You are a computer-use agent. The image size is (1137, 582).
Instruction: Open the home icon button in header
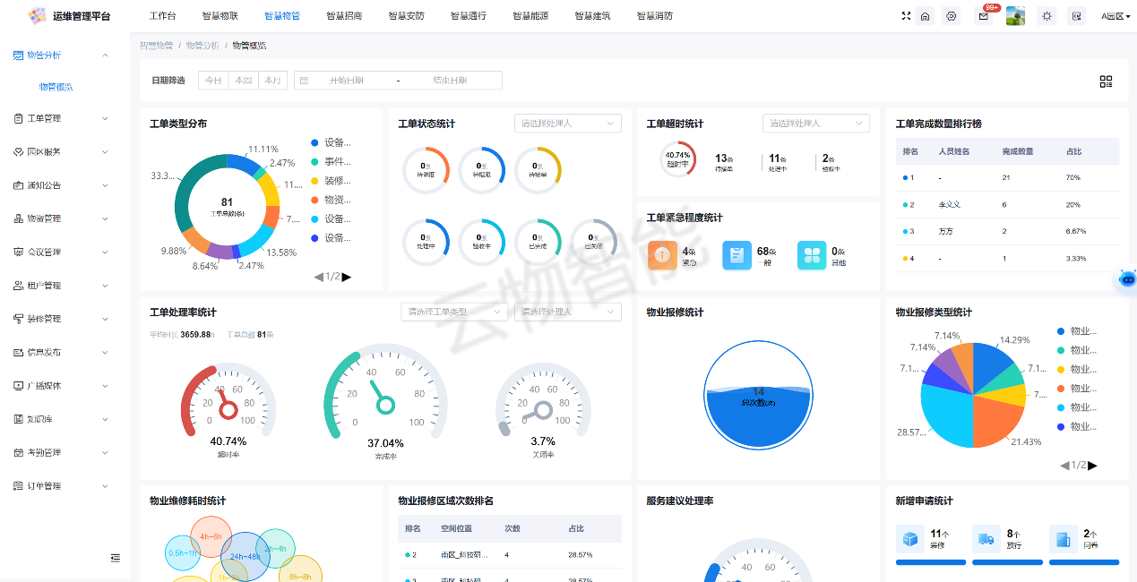(926, 16)
